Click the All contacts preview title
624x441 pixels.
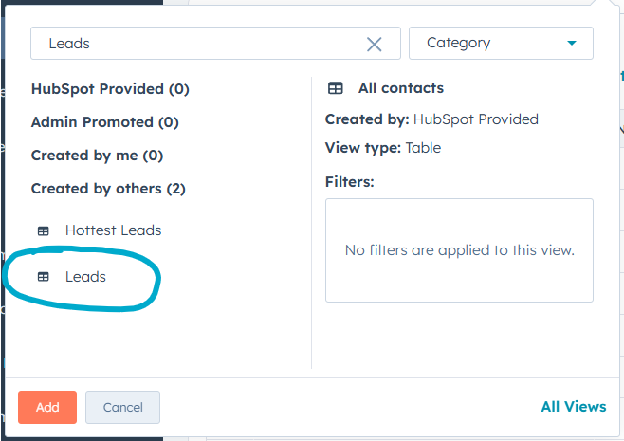[400, 88]
